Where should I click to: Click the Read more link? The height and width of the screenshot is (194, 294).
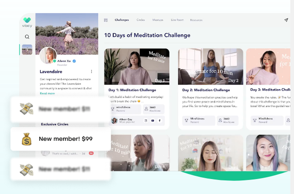click(x=47, y=93)
